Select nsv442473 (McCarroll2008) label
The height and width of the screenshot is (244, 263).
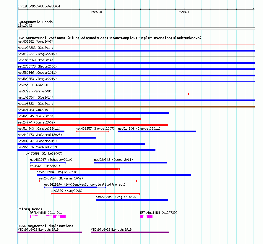[40, 135]
